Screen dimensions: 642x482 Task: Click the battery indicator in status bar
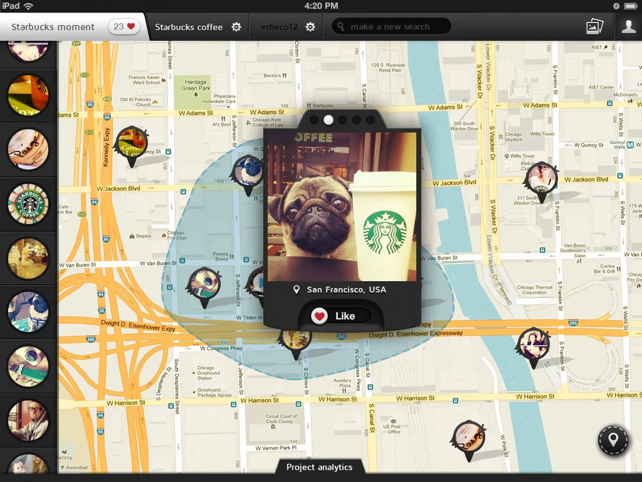[x=629, y=6]
